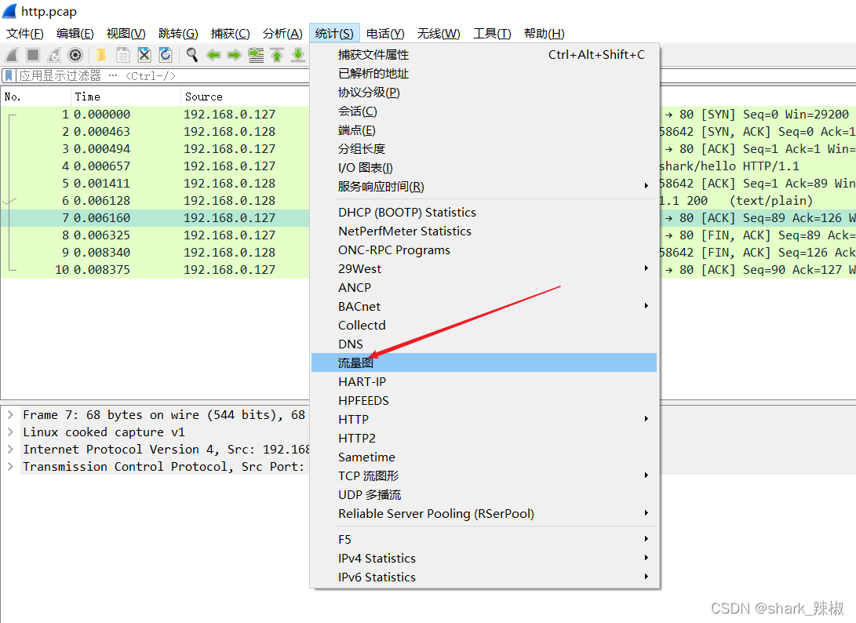Click the capture options gear icon
856x623 pixels.
[75, 55]
